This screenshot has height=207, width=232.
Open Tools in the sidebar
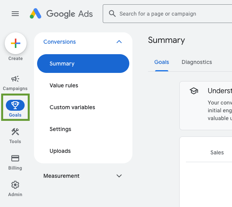[15, 136]
